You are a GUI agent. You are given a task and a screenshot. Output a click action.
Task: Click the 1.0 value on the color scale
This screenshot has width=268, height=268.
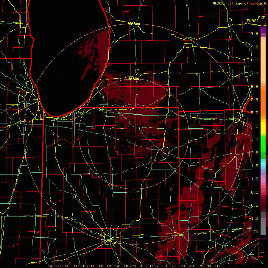pyautogui.click(x=255, y=179)
